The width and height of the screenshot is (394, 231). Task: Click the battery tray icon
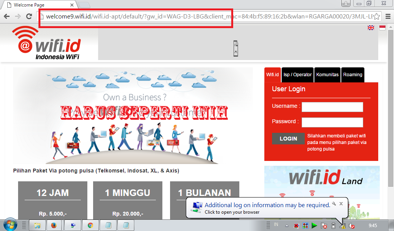[x=333, y=226]
